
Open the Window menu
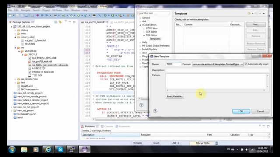click(x=75, y=10)
